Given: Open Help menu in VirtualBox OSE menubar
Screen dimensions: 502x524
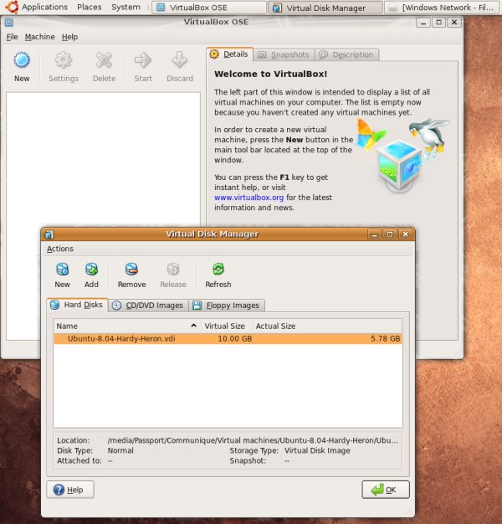Looking at the screenshot, I should (69, 37).
